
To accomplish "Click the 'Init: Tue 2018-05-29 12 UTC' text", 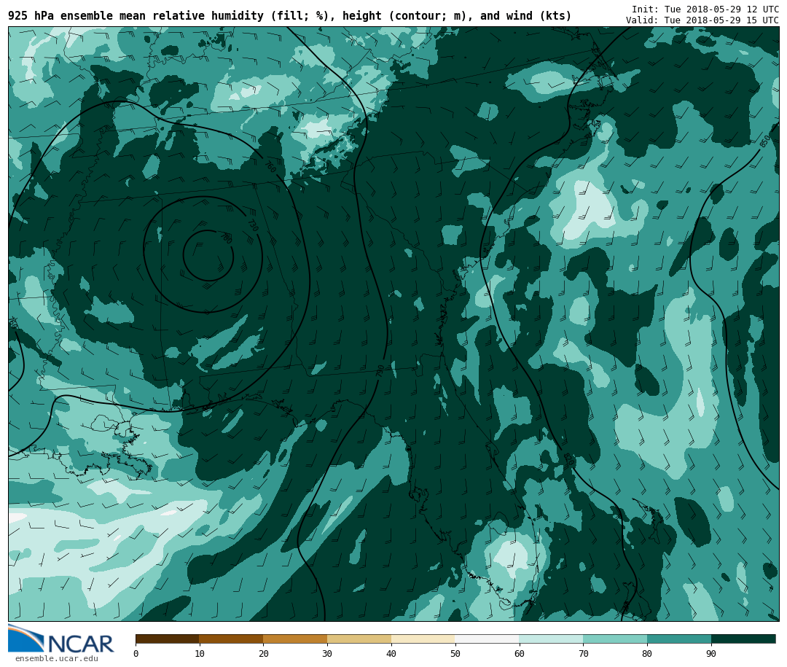I will (x=705, y=9).
